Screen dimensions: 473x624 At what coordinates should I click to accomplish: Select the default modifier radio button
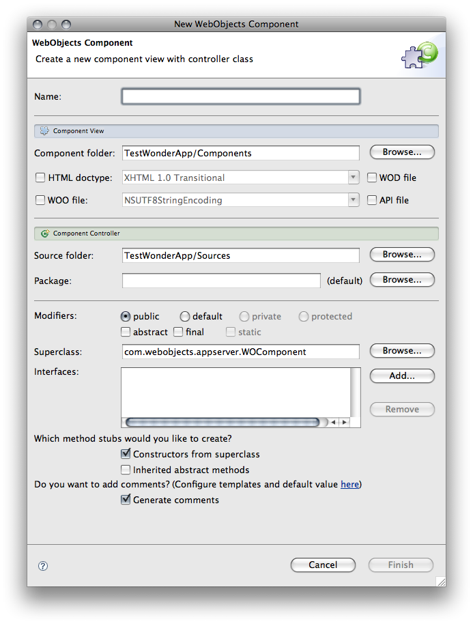pyautogui.click(x=184, y=316)
